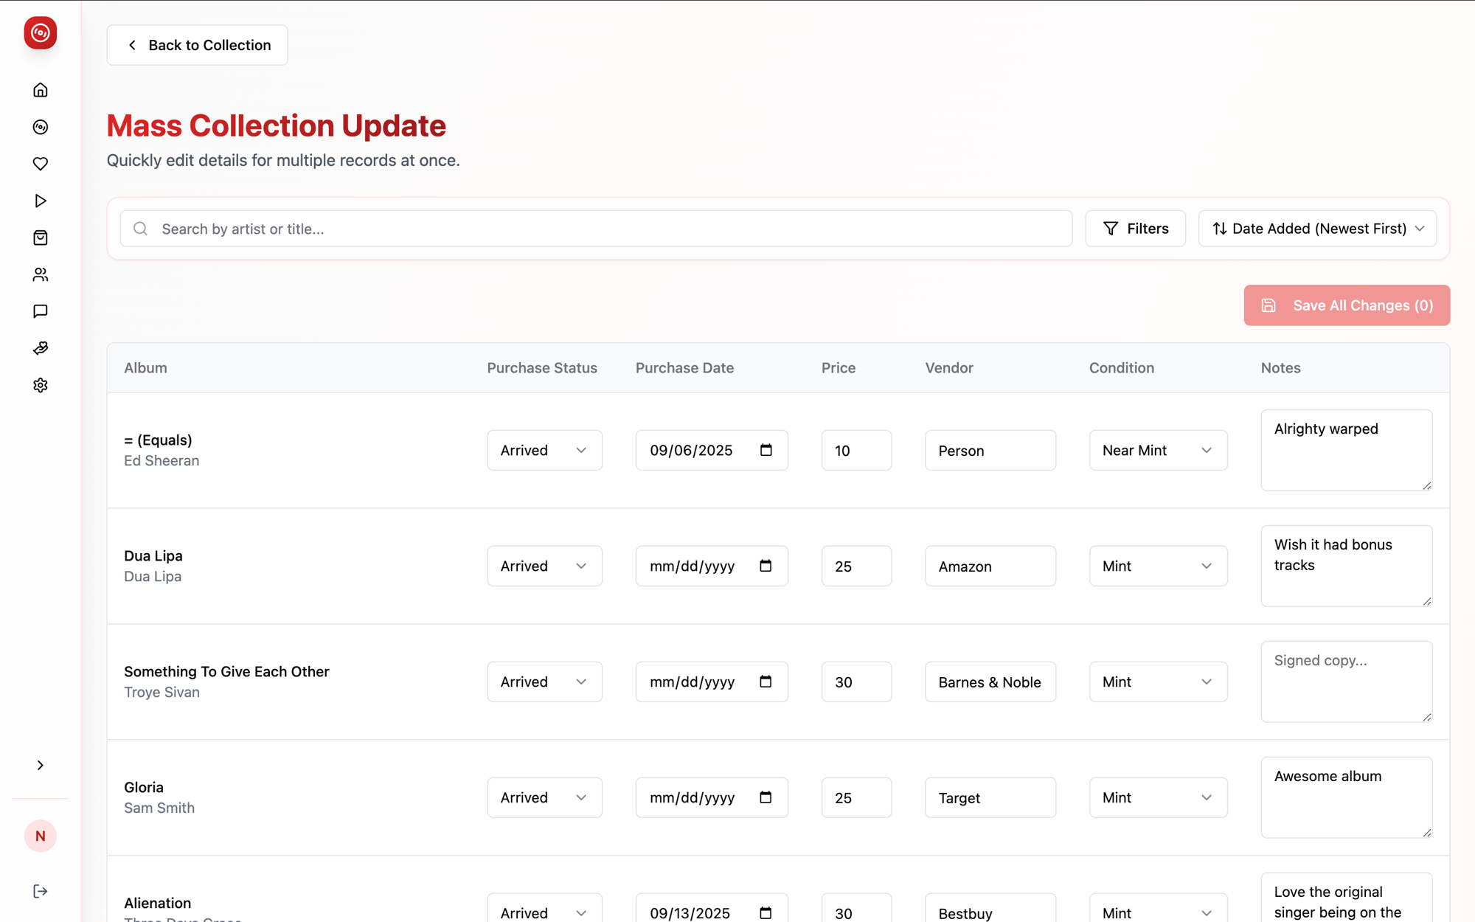Open the wishlist heart icon
The image size is (1475, 922).
[x=41, y=164]
